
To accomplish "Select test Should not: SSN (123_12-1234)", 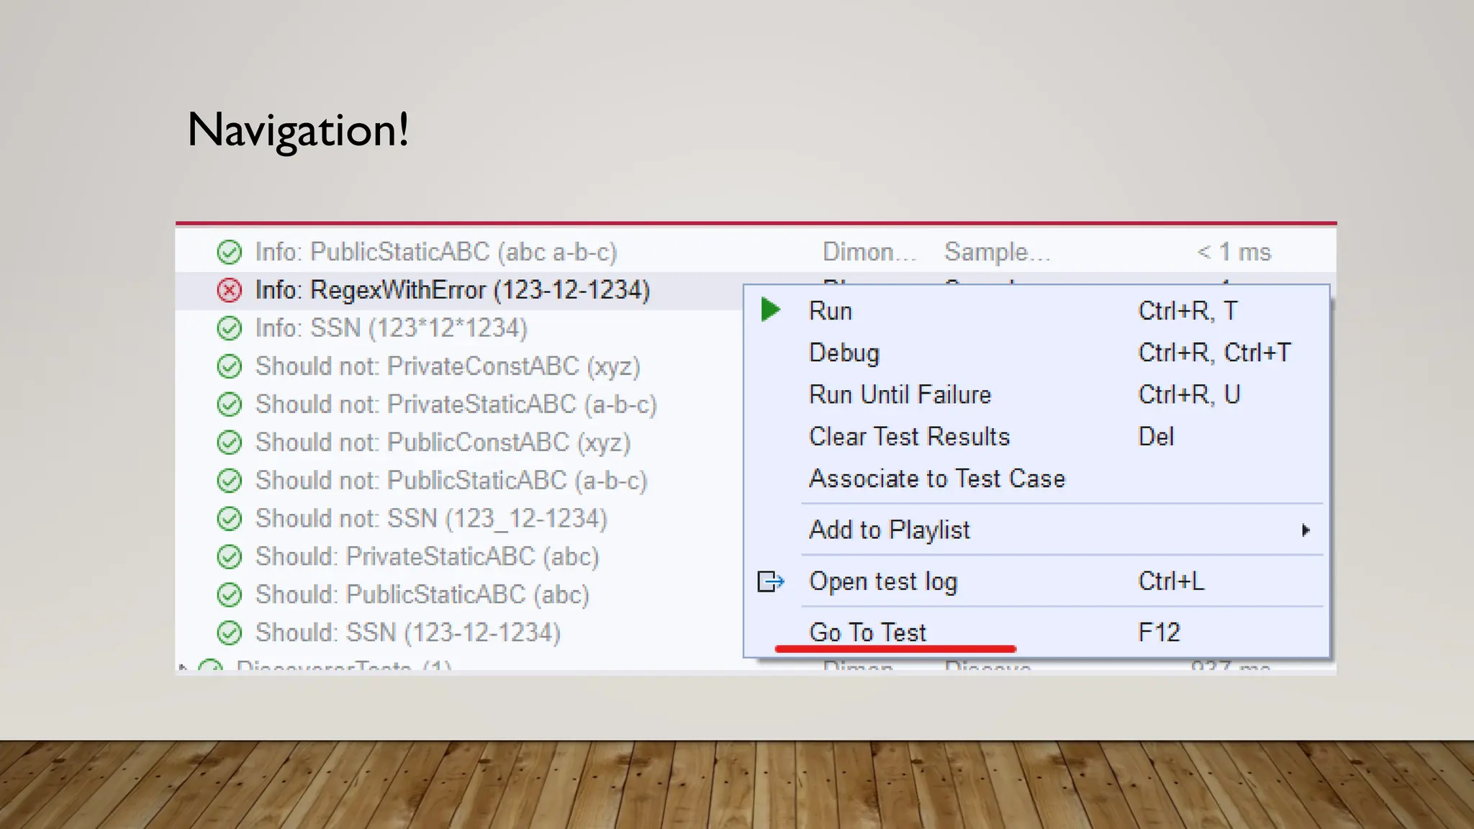I will click(x=431, y=518).
